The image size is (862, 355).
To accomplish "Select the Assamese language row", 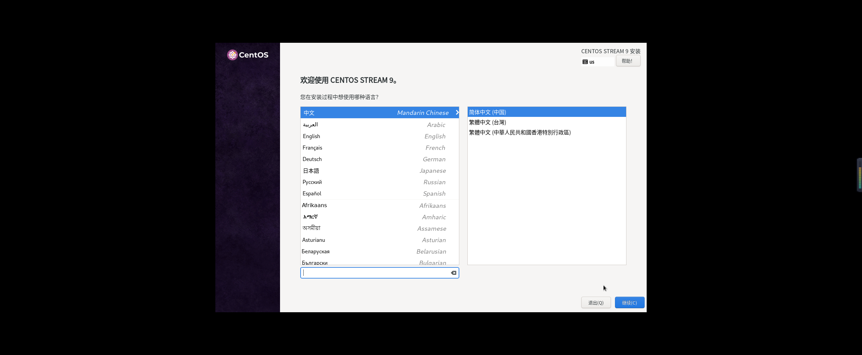I will [x=379, y=228].
